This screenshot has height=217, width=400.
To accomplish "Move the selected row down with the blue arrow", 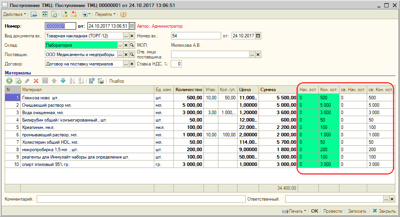I will (x=62, y=81).
